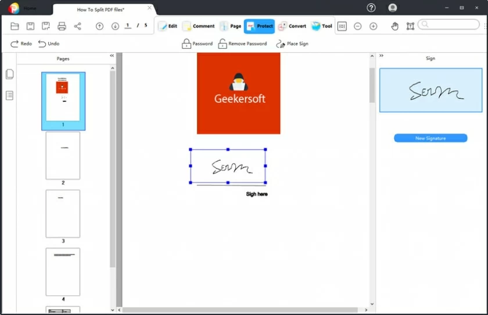Zoom in with the plus icon
The height and width of the screenshot is (315, 488).
point(373,26)
